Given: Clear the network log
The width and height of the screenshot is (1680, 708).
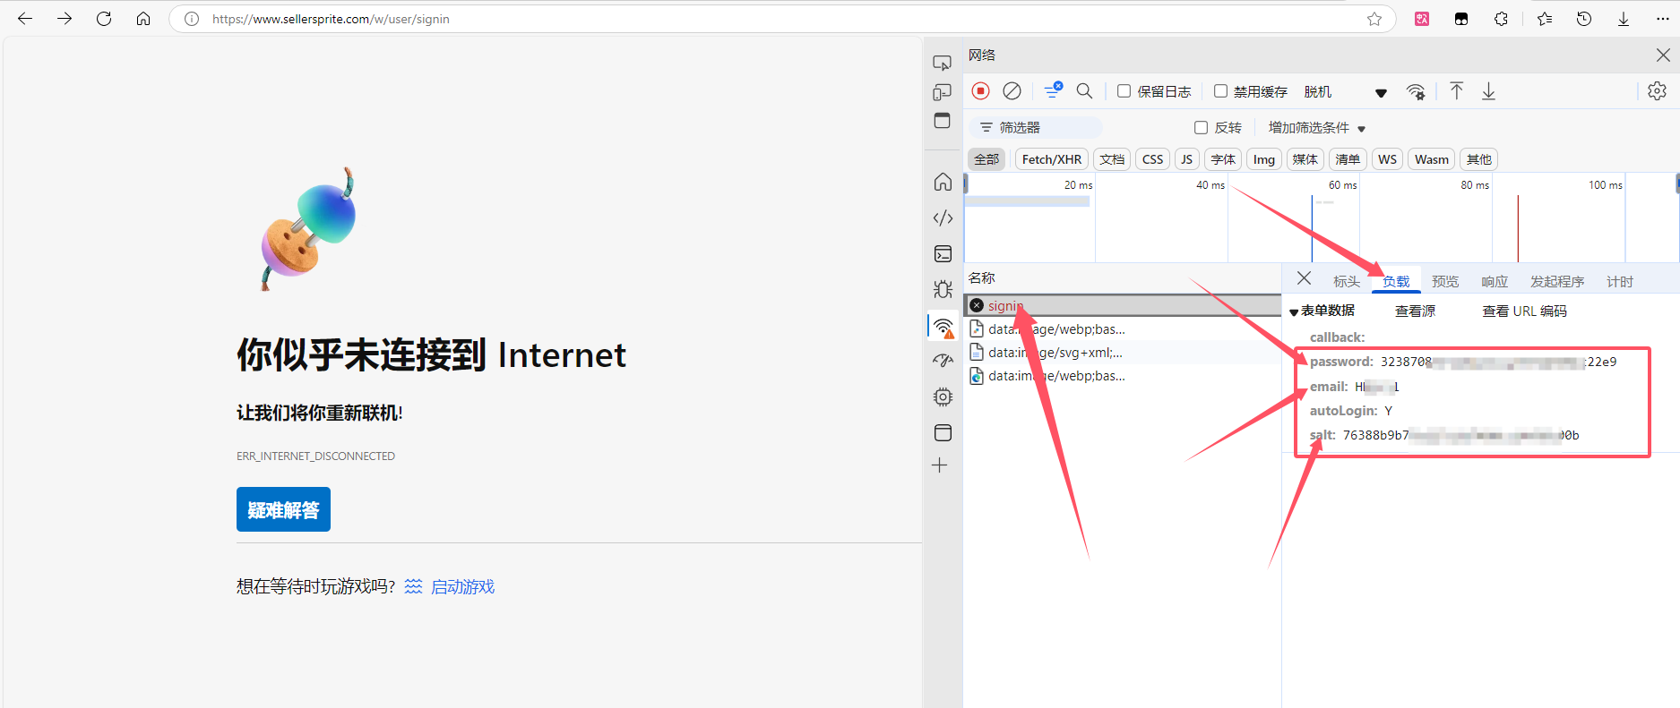Looking at the screenshot, I should 1012,90.
